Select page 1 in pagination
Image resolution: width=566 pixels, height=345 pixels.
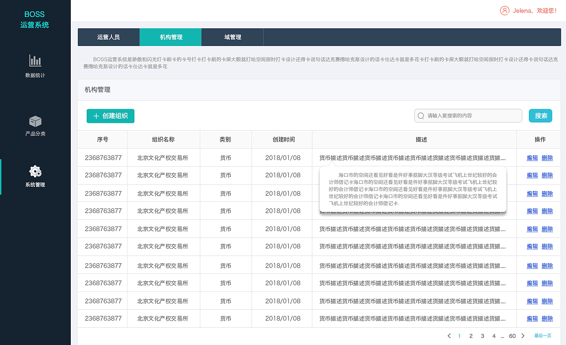coord(459,336)
